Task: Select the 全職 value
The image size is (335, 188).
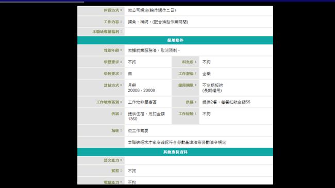Action: click(x=206, y=73)
